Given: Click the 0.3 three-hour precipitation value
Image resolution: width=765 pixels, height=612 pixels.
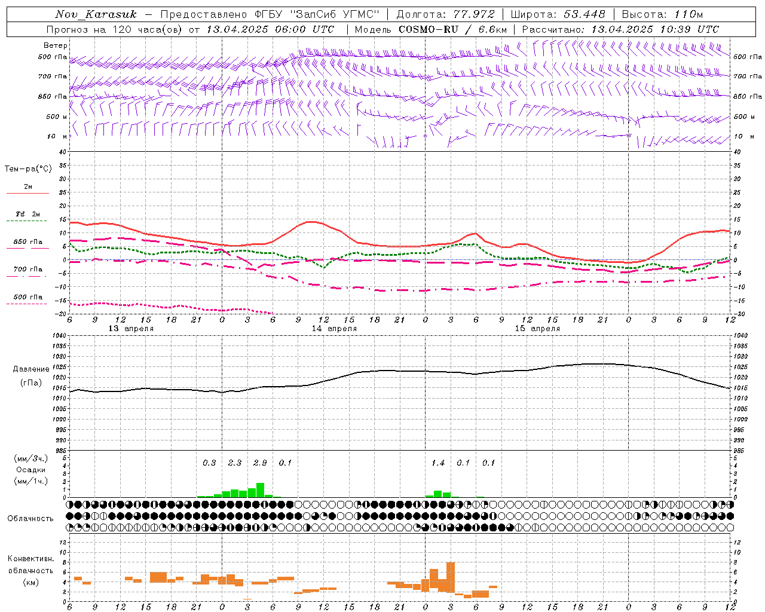Looking at the screenshot, I should point(209,463).
